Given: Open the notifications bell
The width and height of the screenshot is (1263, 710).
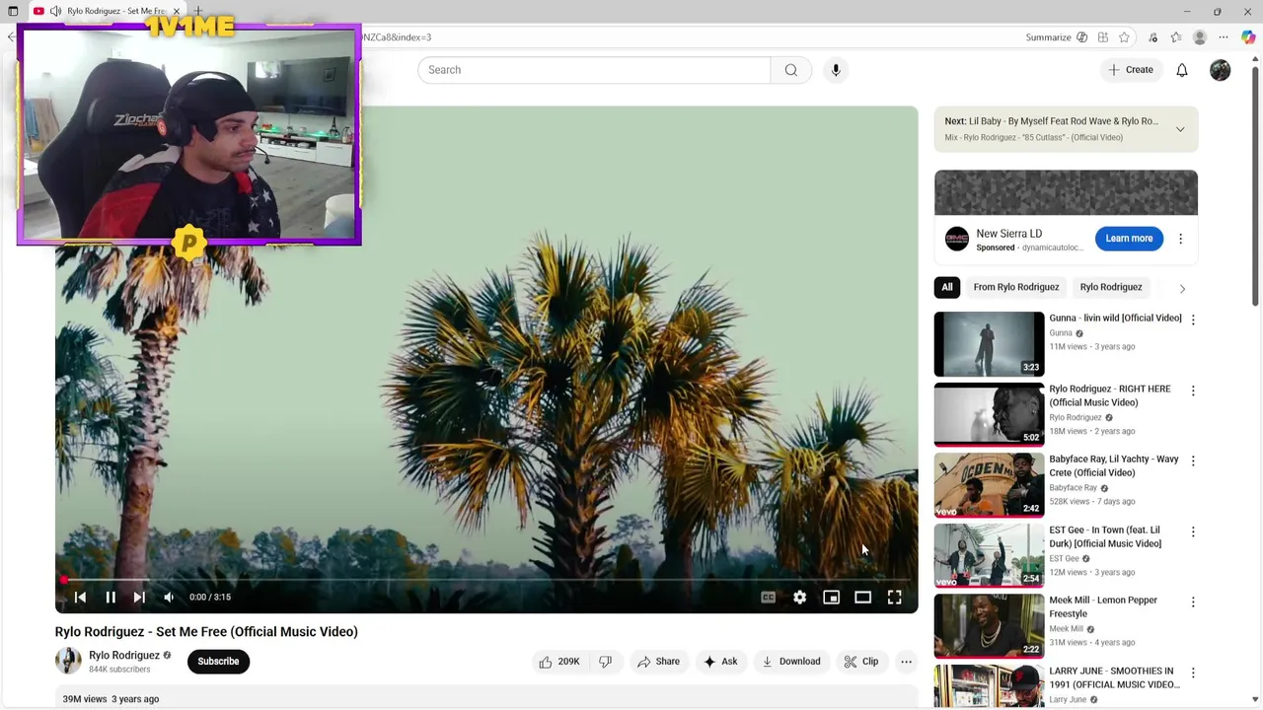Looking at the screenshot, I should [1182, 70].
